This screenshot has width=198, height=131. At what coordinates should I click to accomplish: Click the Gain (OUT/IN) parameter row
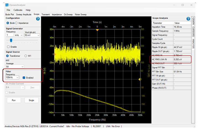[x=171, y=84]
